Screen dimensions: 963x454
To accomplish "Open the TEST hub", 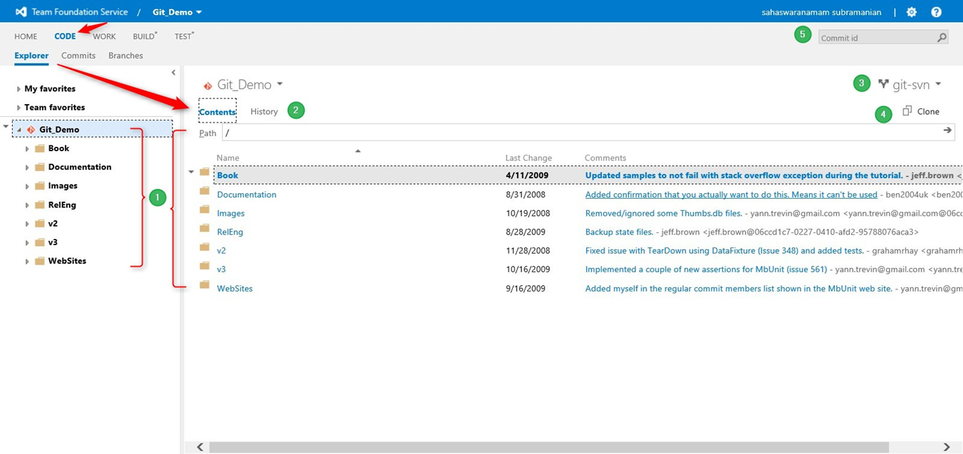I will 184,36.
